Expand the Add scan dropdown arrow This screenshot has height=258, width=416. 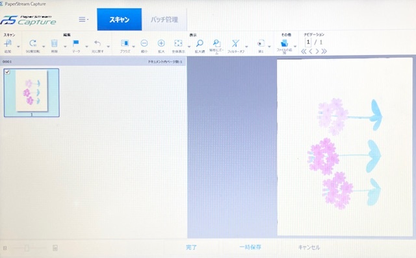point(18,47)
